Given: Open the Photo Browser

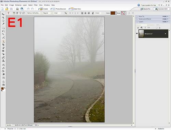Looking at the screenshot, I should coord(58,9).
